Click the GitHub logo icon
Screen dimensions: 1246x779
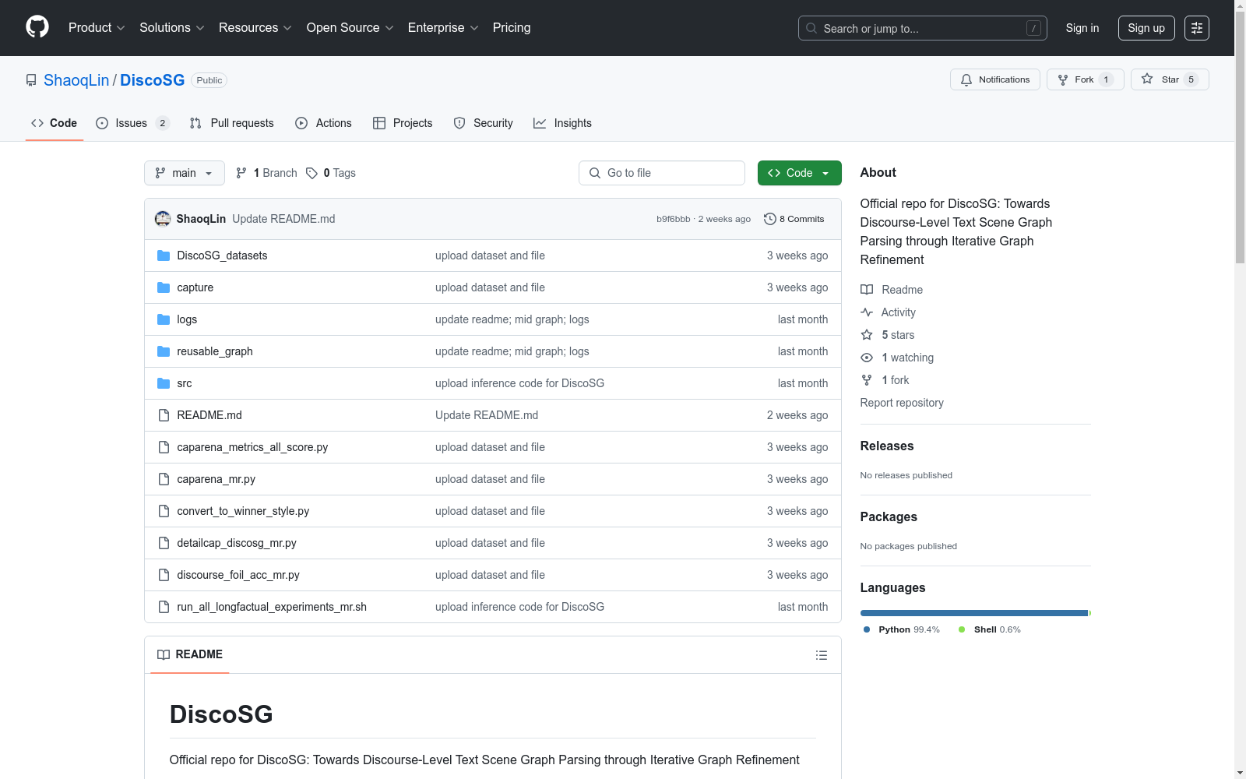(x=37, y=27)
